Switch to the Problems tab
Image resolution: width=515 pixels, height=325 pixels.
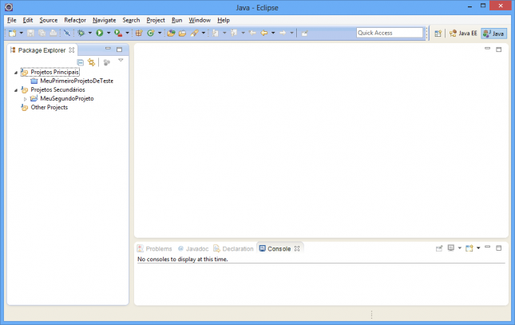tap(154, 249)
